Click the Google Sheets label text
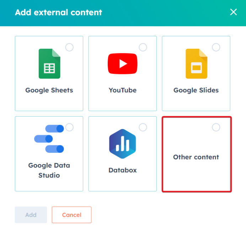246x231 pixels. click(x=49, y=90)
